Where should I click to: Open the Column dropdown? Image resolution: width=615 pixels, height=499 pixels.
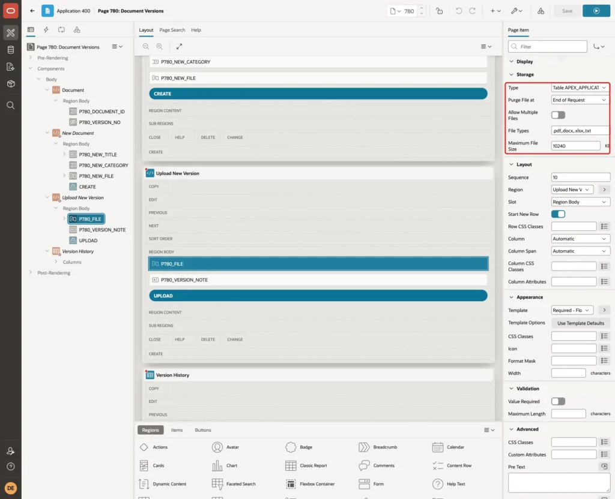580,239
